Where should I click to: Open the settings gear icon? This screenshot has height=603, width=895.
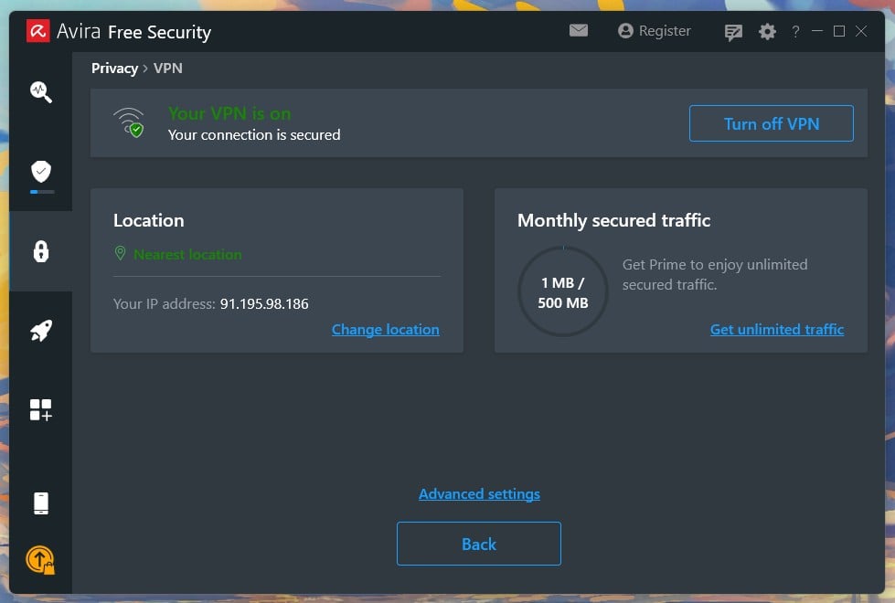tap(767, 31)
